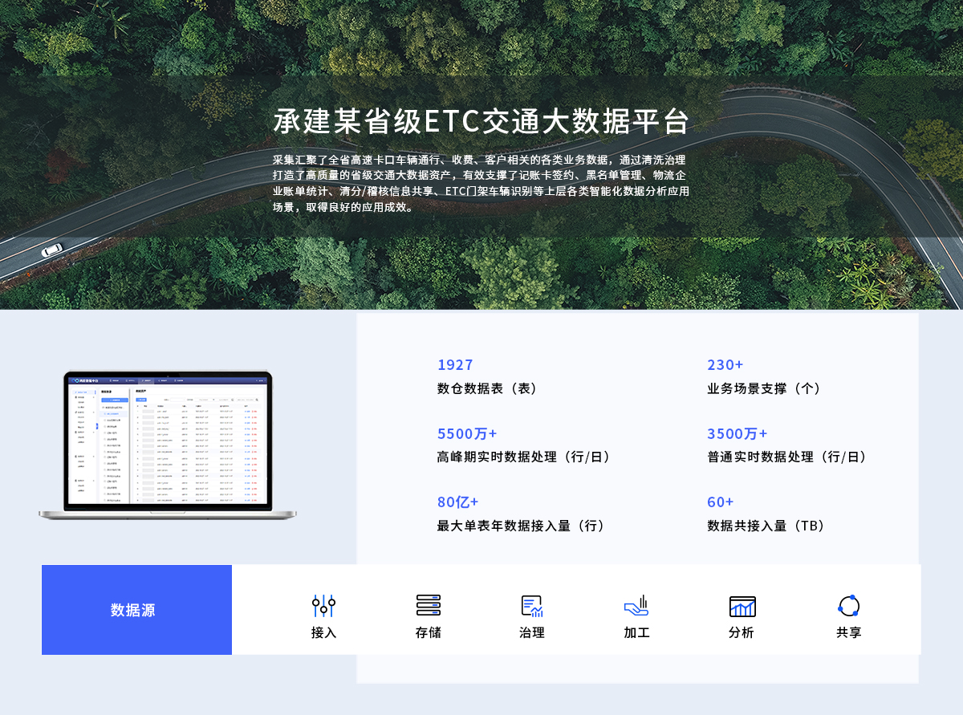This screenshot has width=963, height=715.
Task: Select the 80亿+ annual rows statistic
Action: (457, 502)
